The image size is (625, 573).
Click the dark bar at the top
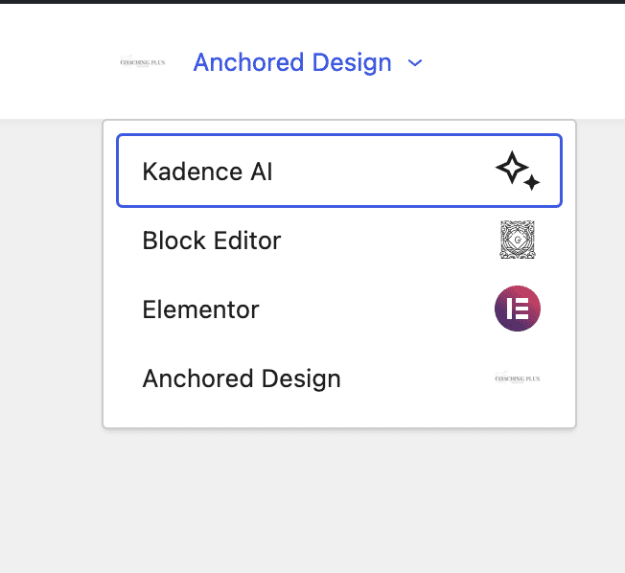point(312,2)
